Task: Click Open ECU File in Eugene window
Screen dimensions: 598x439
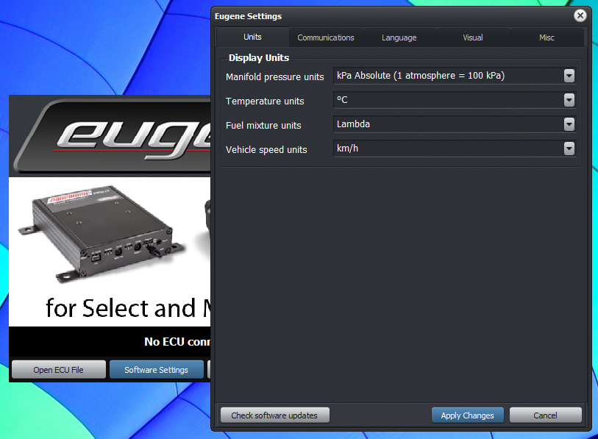Action: click(x=58, y=370)
